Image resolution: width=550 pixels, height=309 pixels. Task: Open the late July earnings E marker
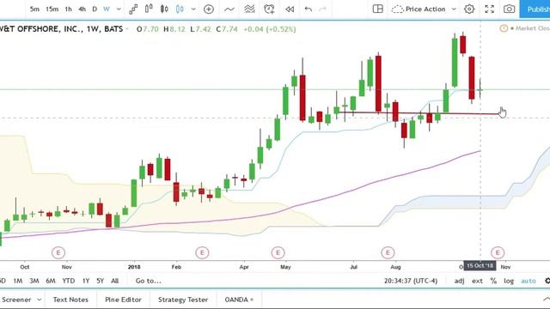click(388, 252)
